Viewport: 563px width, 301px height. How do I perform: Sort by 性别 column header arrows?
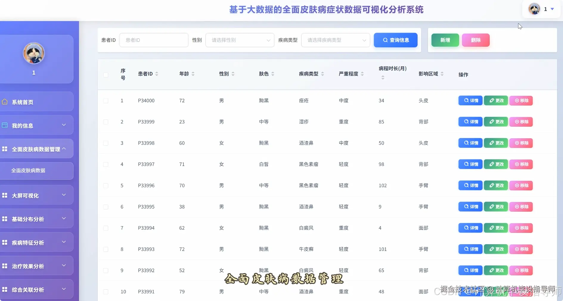tap(233, 74)
